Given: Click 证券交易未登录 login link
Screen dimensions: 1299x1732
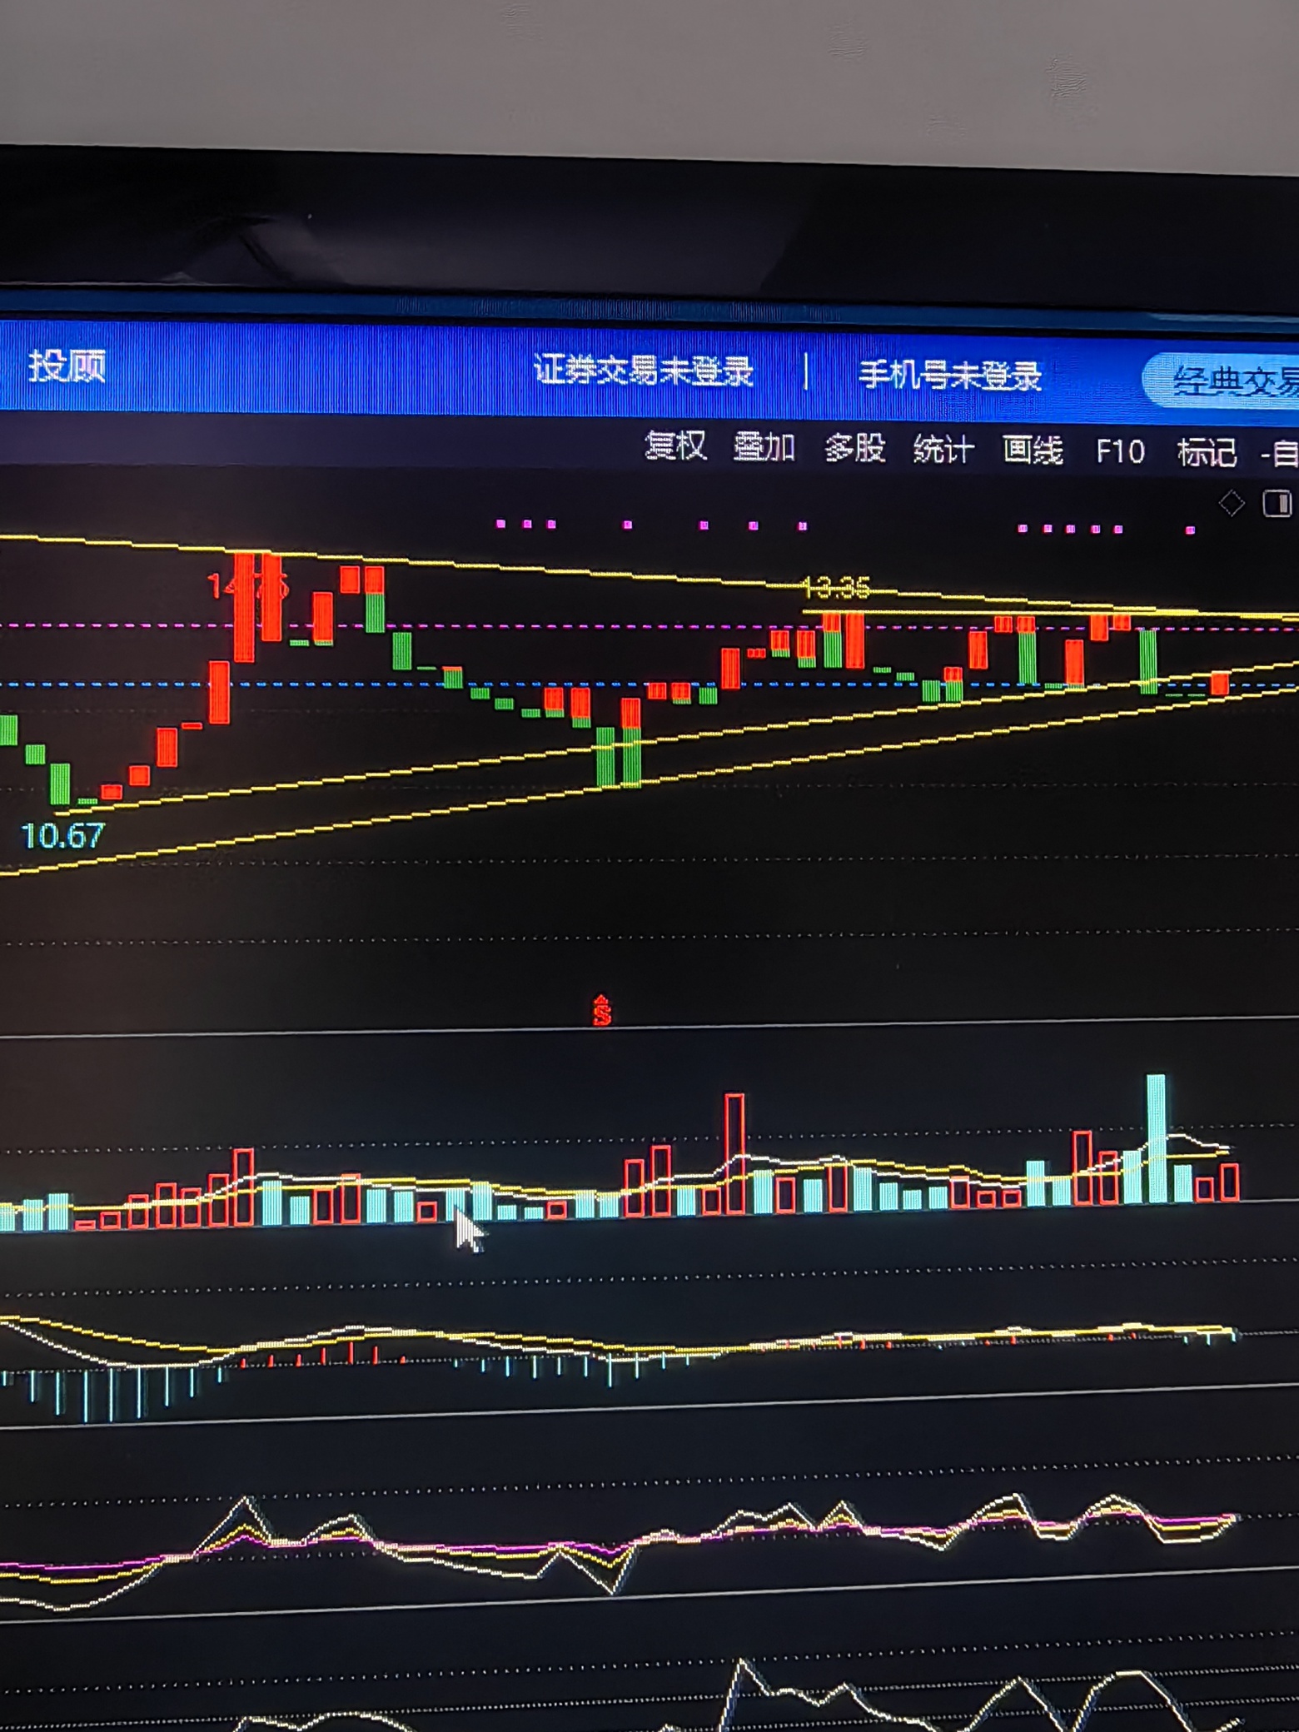Looking at the screenshot, I should point(643,371).
